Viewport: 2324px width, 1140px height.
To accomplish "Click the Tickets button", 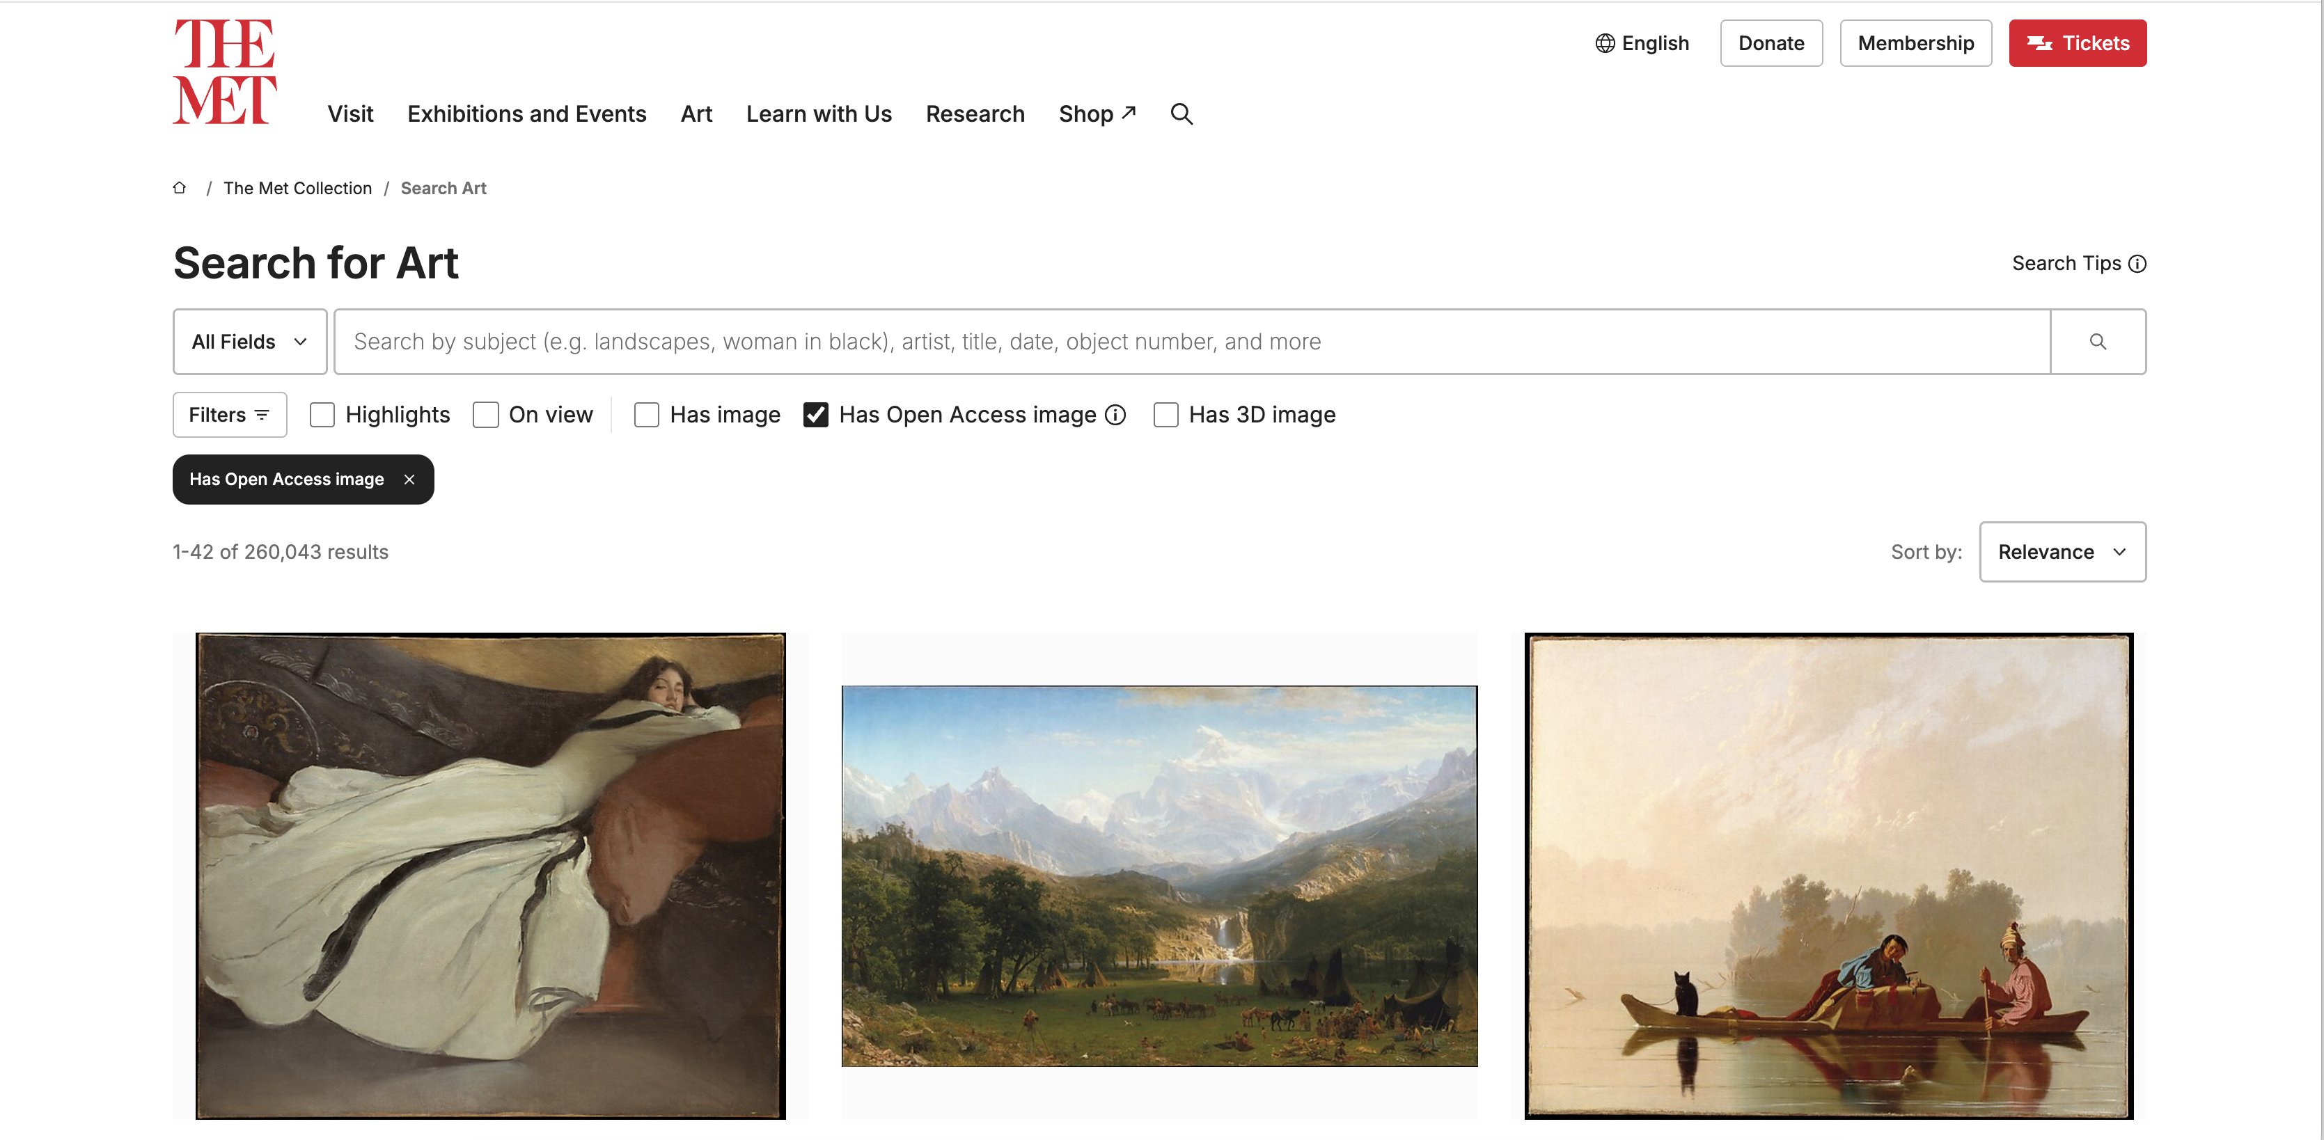I will click(x=2077, y=43).
